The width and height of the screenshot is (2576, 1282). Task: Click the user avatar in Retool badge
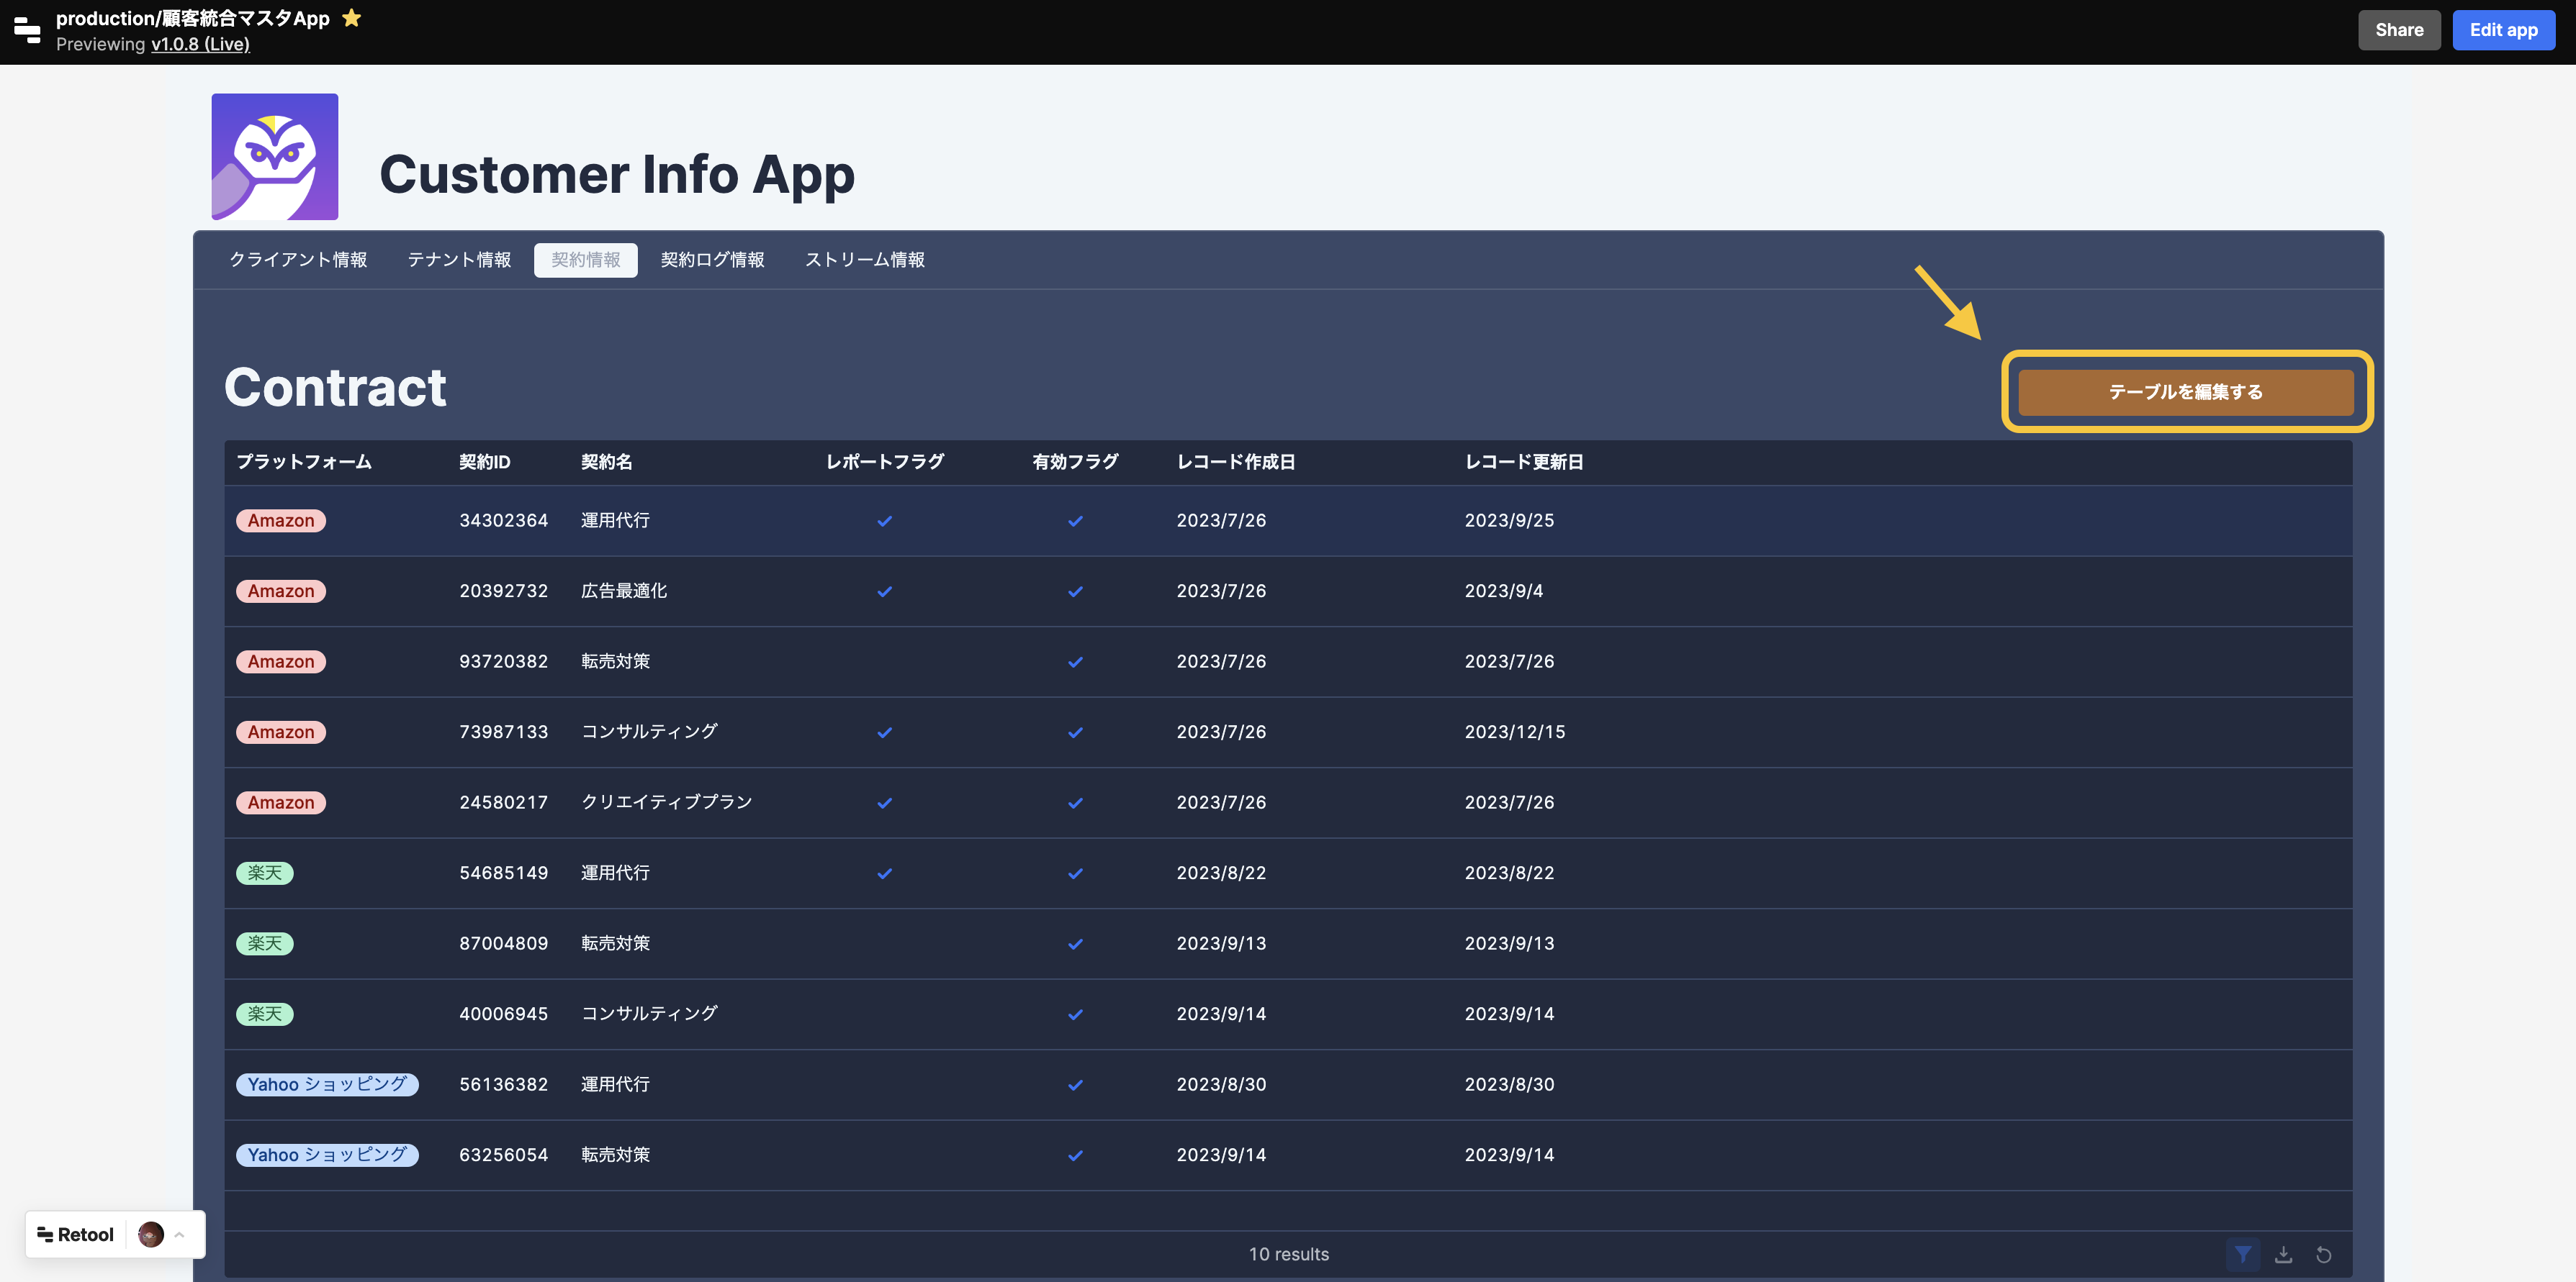(x=151, y=1234)
